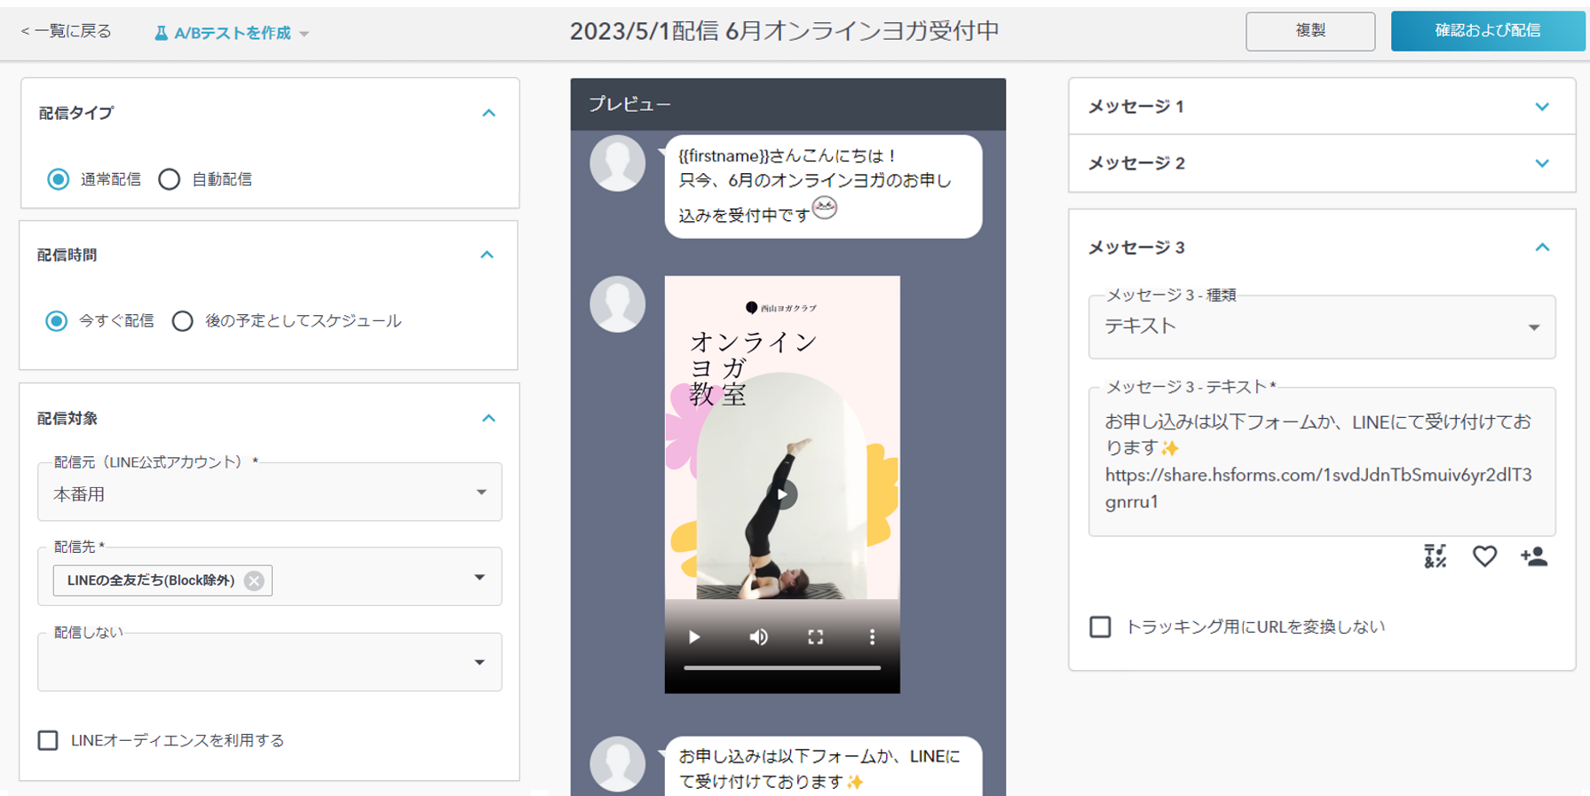
Task: Click the translate symbol icon below the text box
Action: click(1435, 556)
